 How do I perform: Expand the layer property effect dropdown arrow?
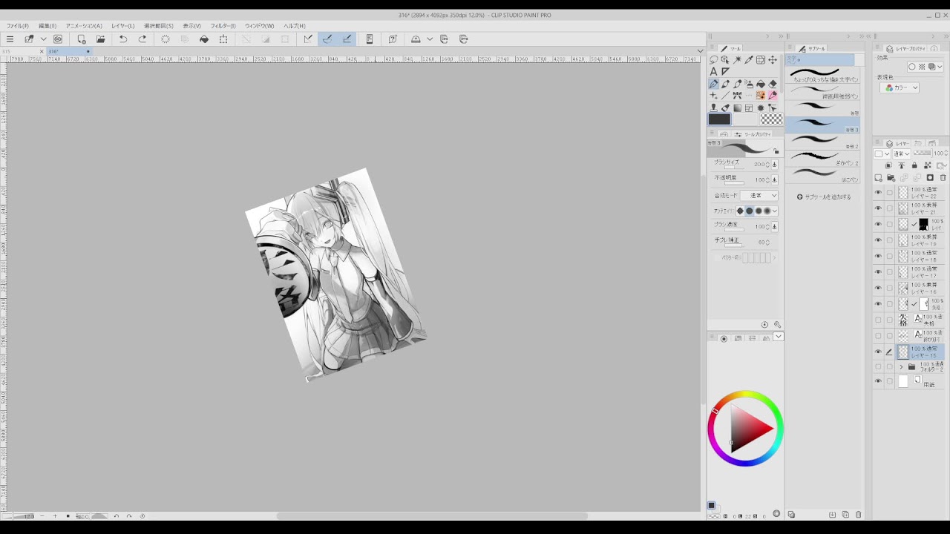tap(940, 67)
